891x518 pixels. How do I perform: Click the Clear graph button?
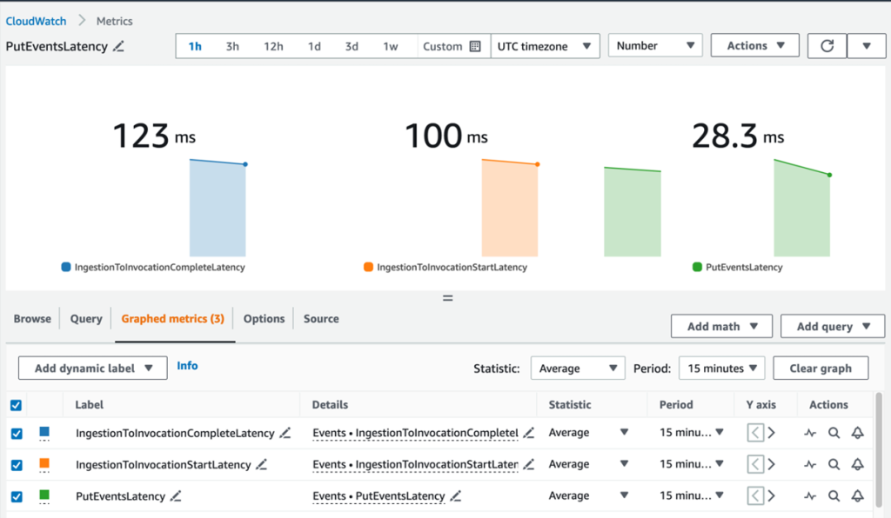(x=821, y=368)
